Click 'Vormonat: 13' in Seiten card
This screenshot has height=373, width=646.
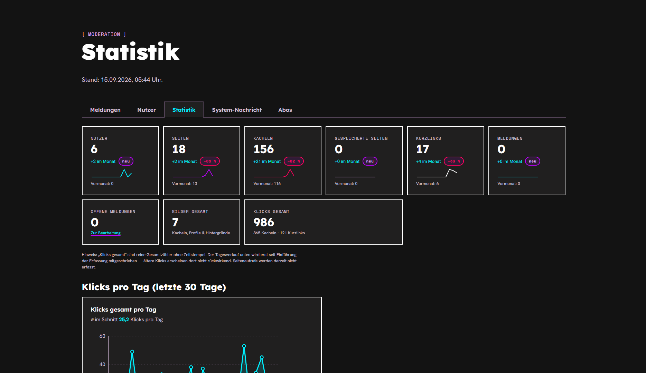pos(185,184)
